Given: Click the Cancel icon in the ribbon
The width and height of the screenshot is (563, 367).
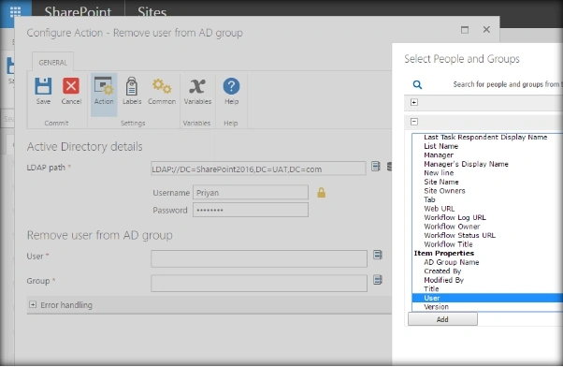Looking at the screenshot, I should click(x=71, y=86).
